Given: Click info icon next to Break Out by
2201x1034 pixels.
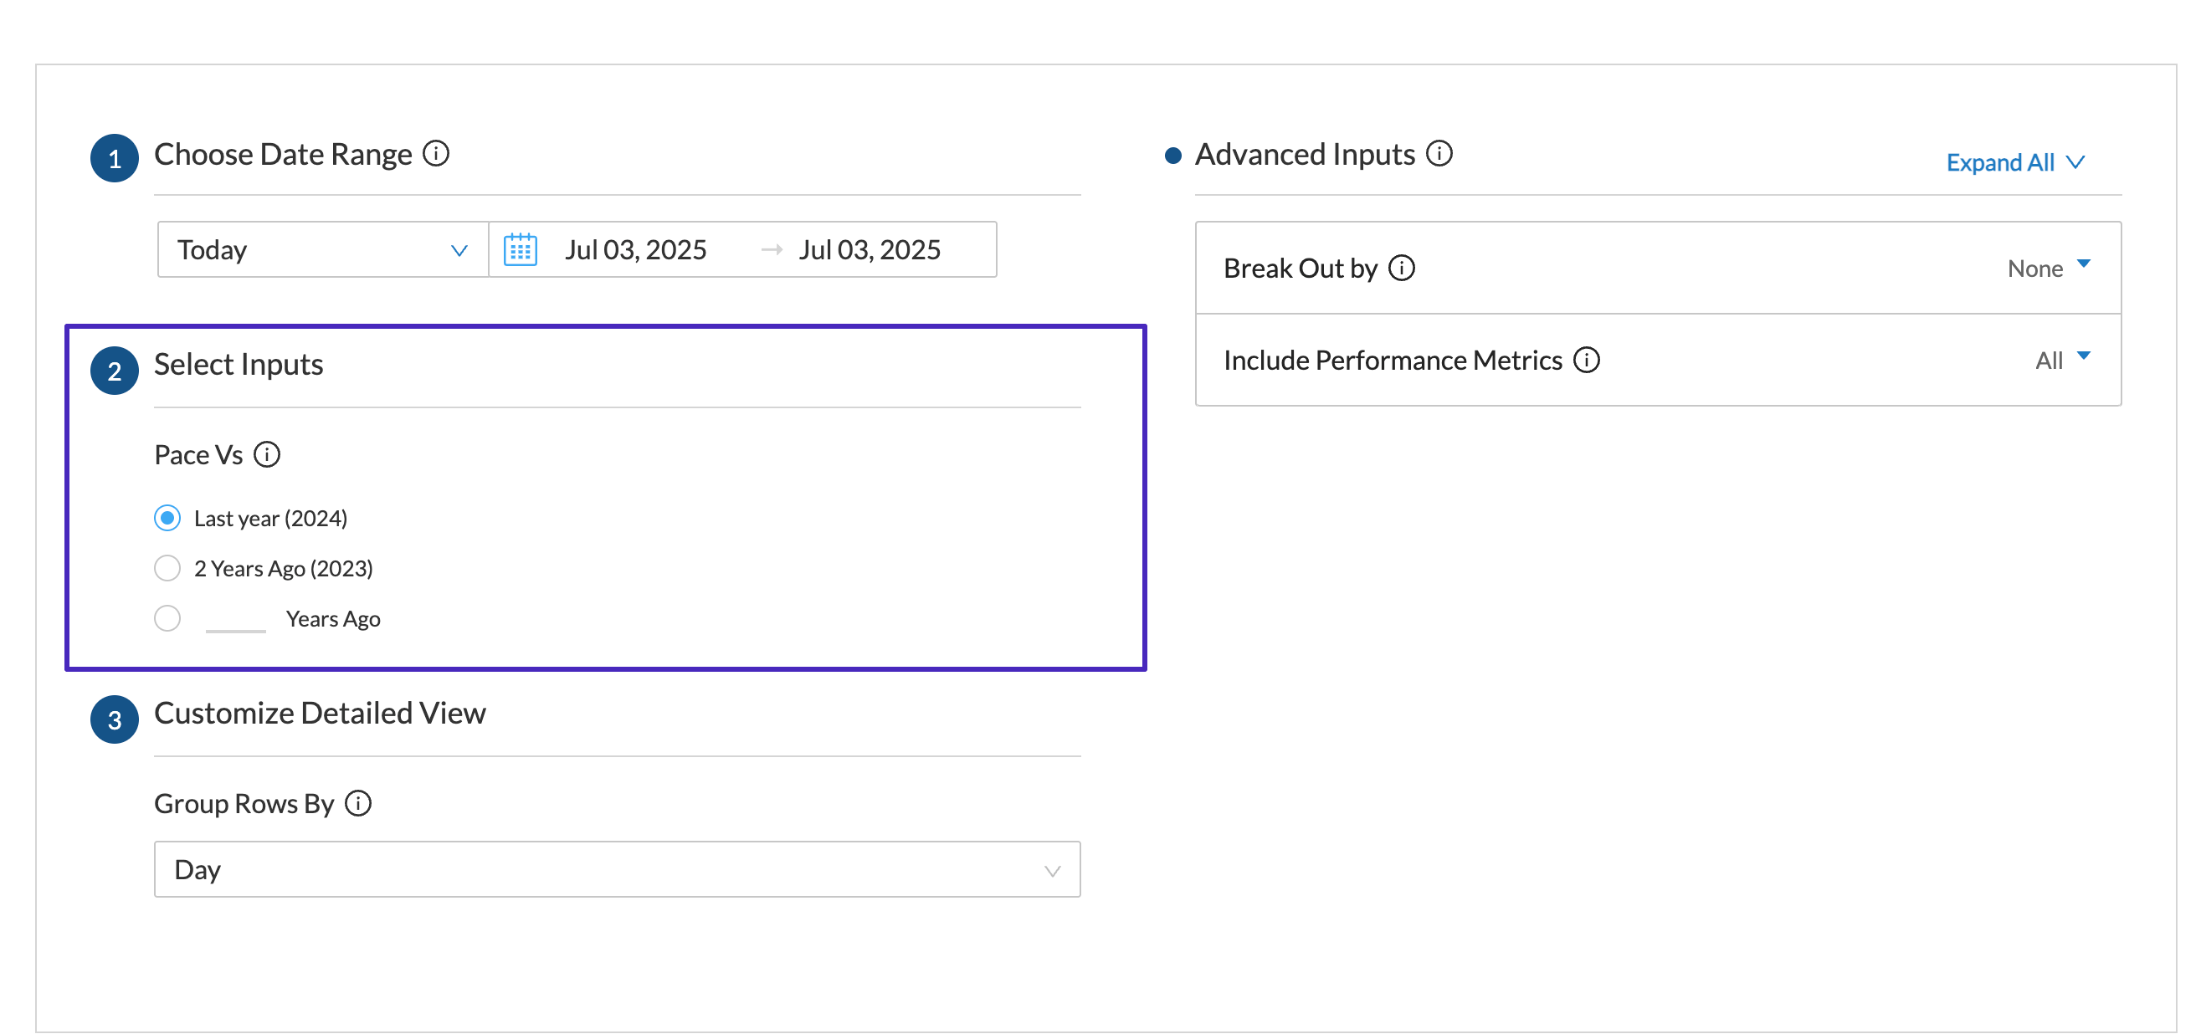Looking at the screenshot, I should (x=1401, y=268).
